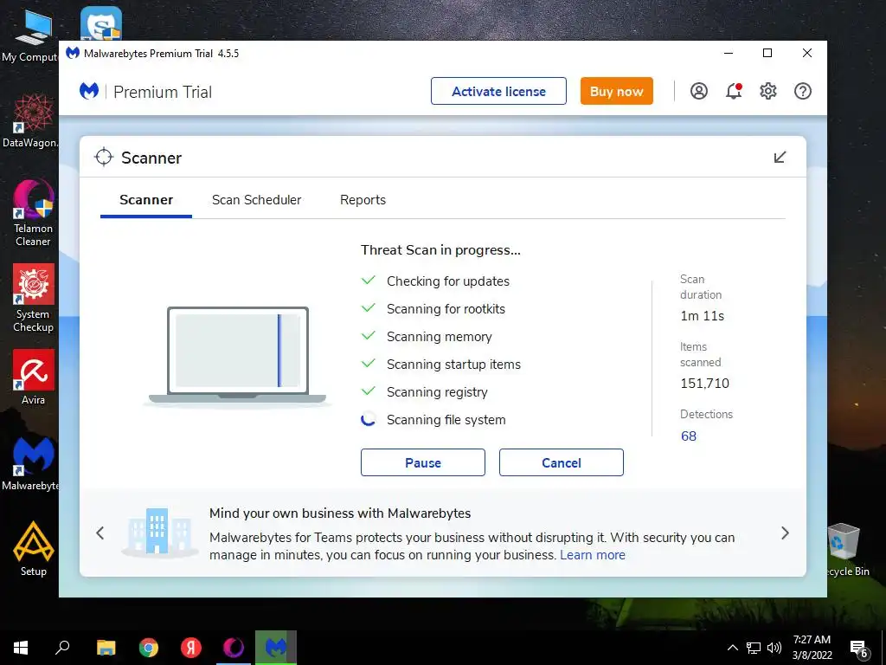Viewport: 886px width, 665px height.
Task: Select the Setup desktop icon
Action: pos(34,548)
